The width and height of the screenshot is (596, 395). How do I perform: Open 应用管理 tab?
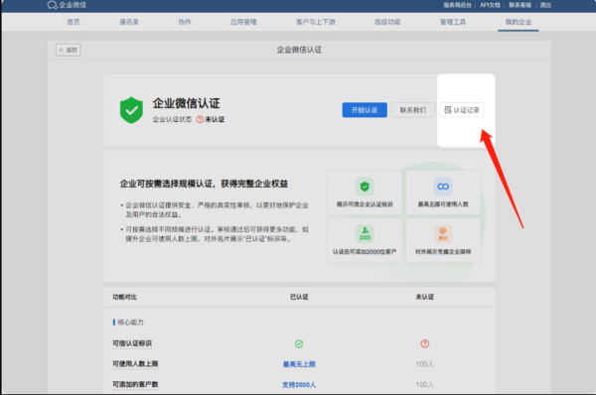(243, 22)
